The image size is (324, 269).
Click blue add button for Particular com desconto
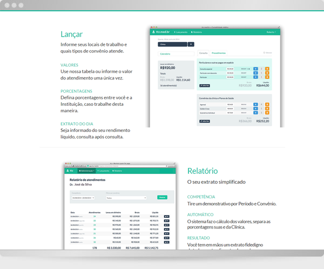(255, 73)
